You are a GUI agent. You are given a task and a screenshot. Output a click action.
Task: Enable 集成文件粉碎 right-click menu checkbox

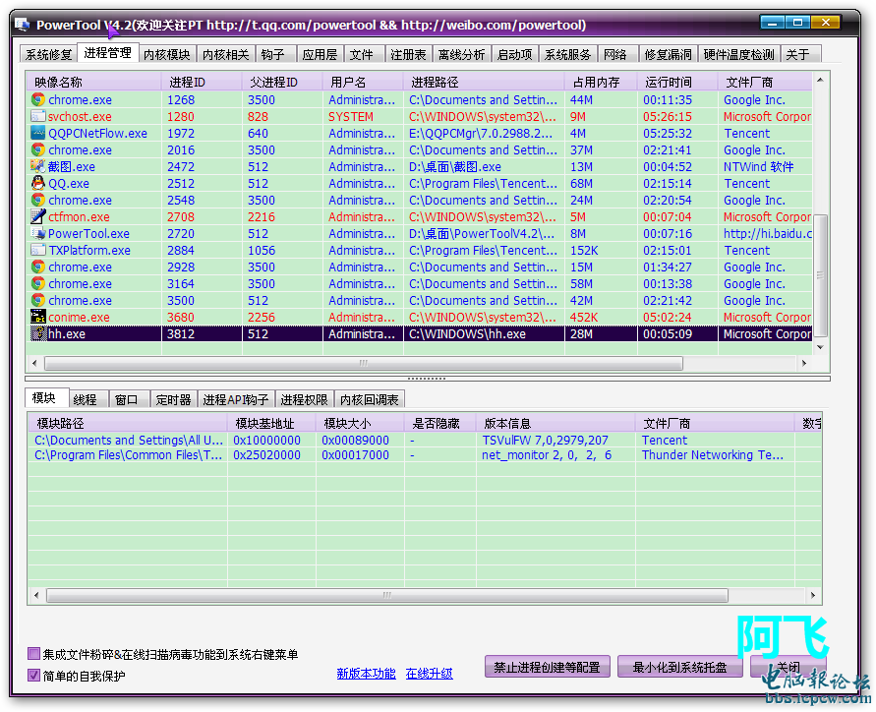(x=34, y=654)
